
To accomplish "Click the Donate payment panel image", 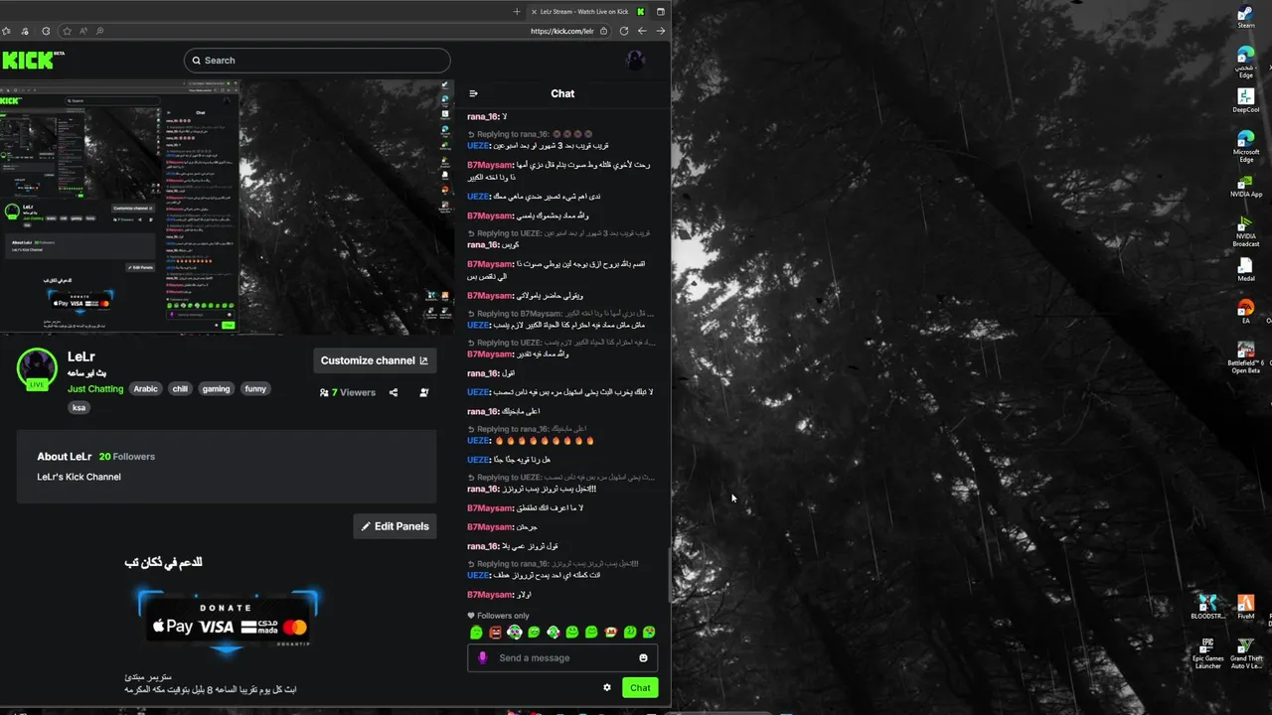I will pos(229,623).
